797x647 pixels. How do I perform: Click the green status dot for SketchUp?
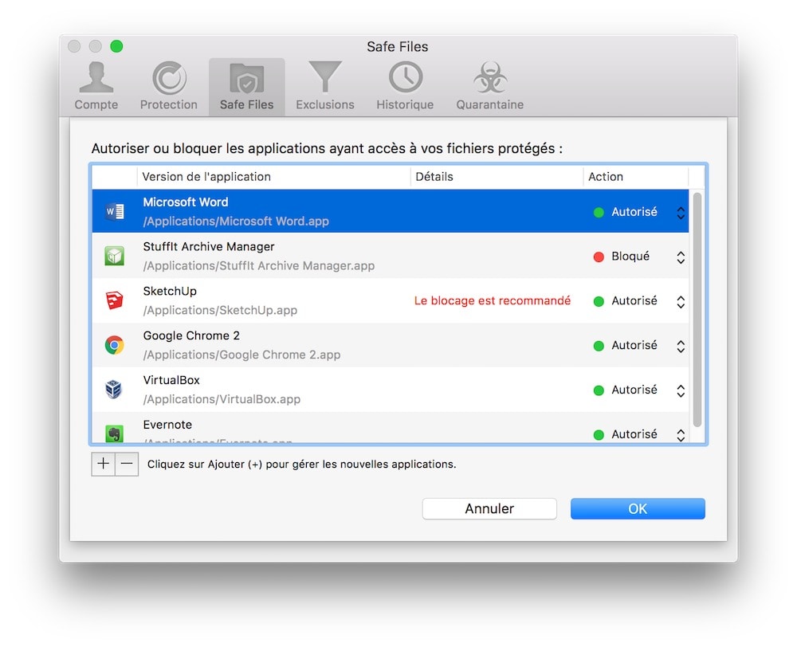(599, 301)
